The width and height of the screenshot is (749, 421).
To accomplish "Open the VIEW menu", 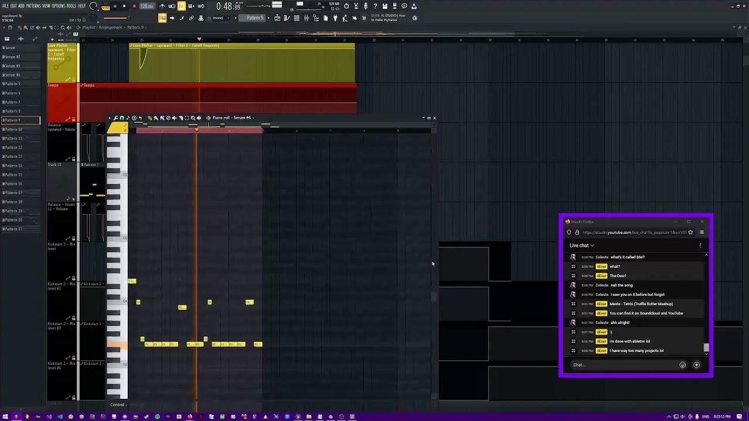I will coord(46,6).
